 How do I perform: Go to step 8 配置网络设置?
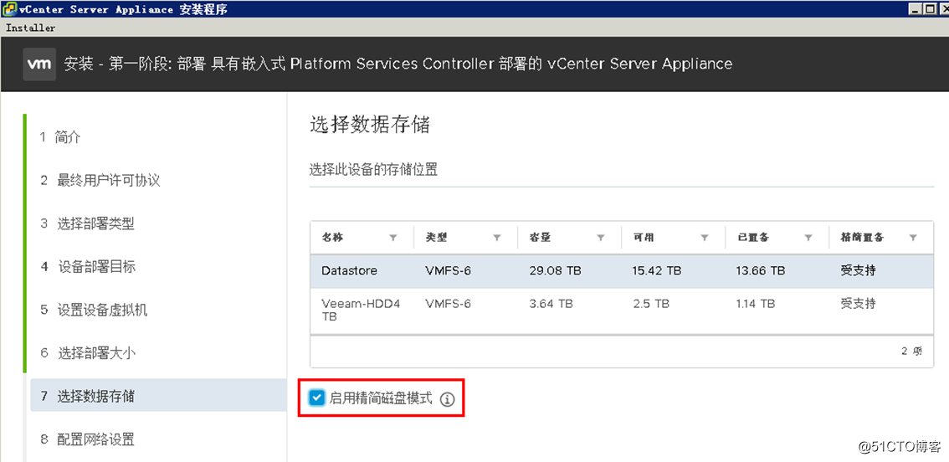(87, 439)
